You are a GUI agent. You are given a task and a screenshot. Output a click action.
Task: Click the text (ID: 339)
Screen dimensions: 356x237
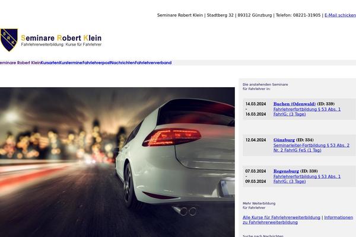pos(326,104)
